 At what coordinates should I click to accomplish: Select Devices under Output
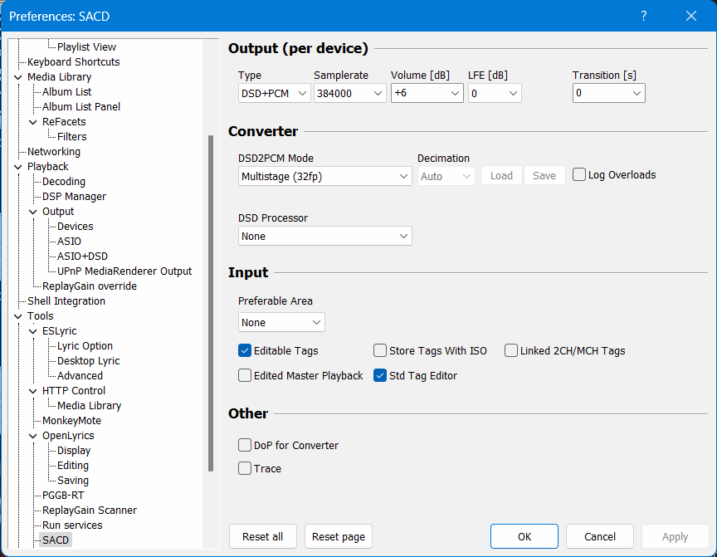pos(75,227)
